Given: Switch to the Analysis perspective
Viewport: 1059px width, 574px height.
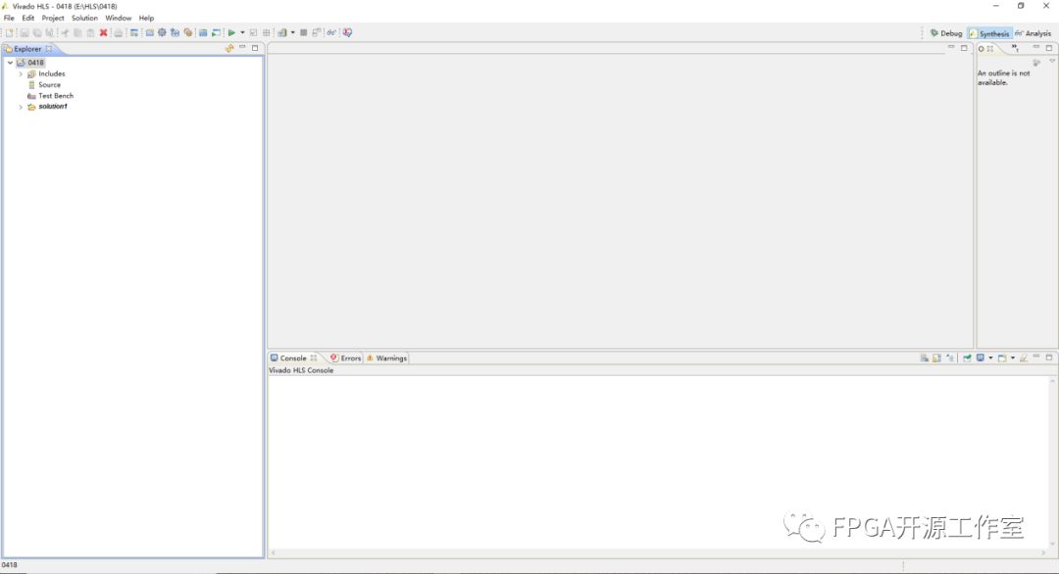Looking at the screenshot, I should click(1033, 33).
